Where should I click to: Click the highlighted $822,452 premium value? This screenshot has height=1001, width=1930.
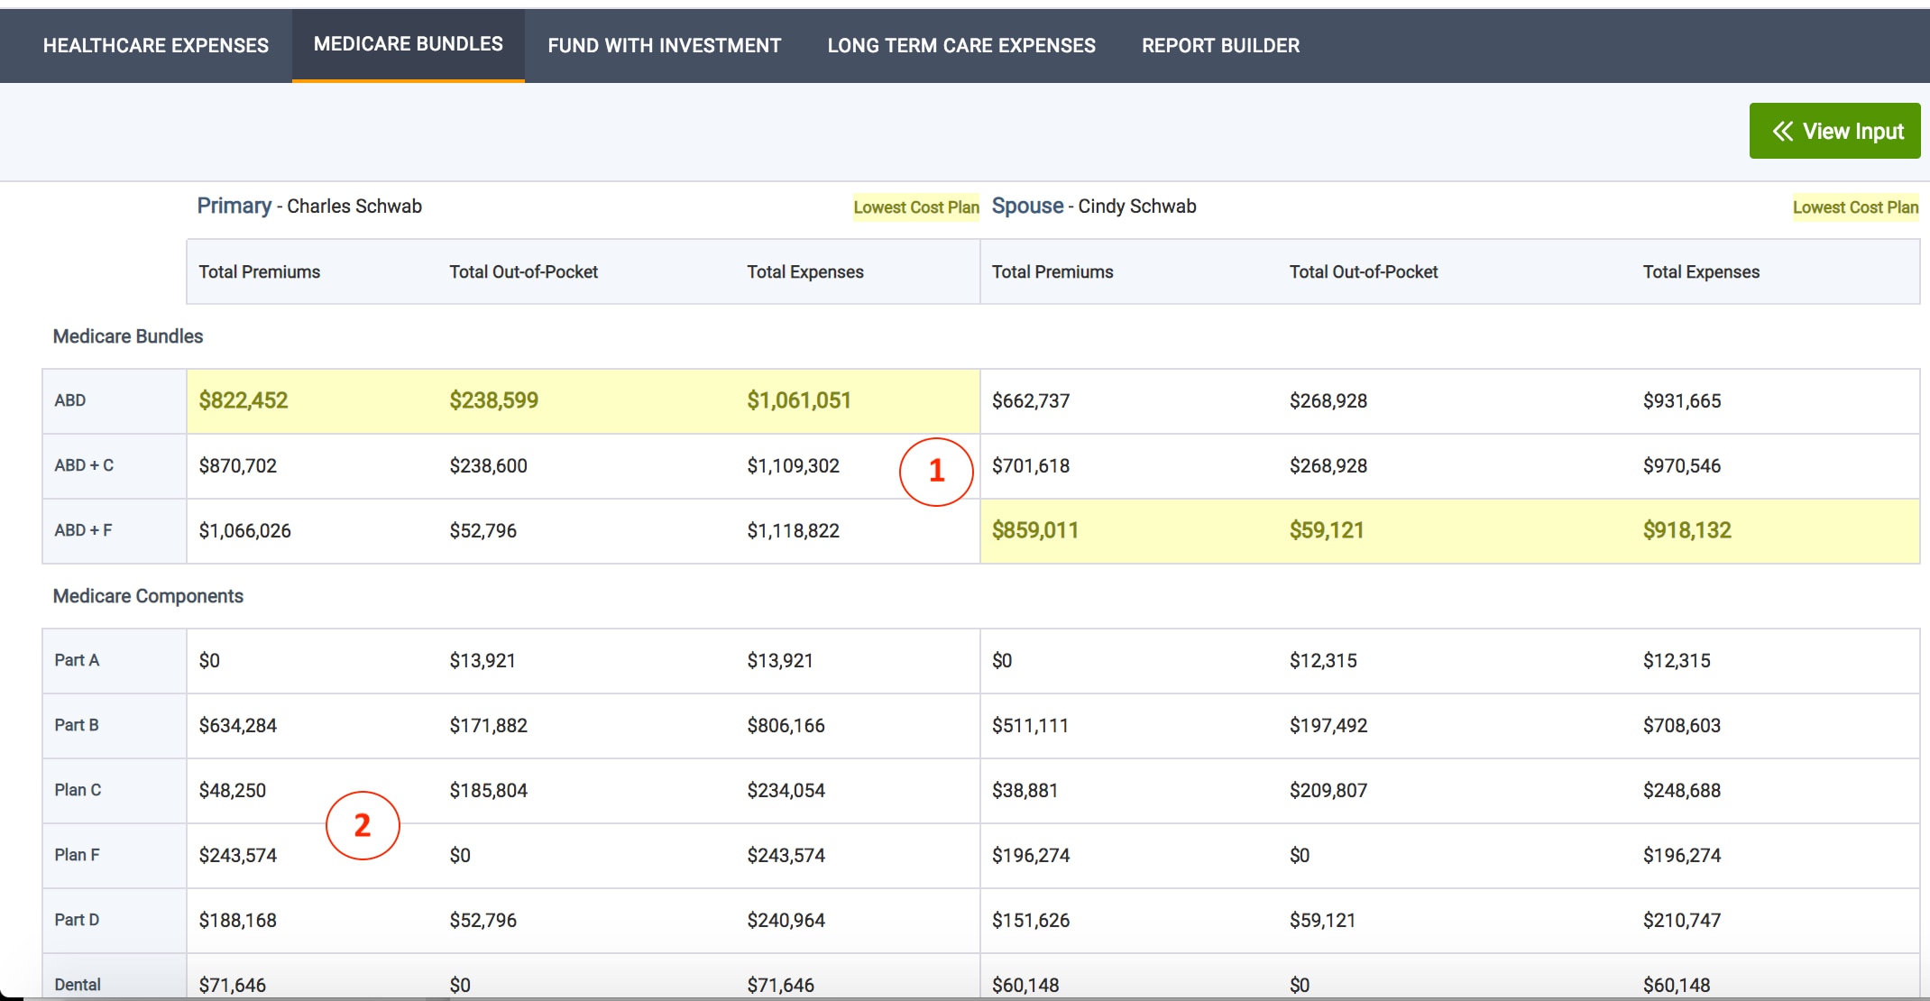(244, 400)
